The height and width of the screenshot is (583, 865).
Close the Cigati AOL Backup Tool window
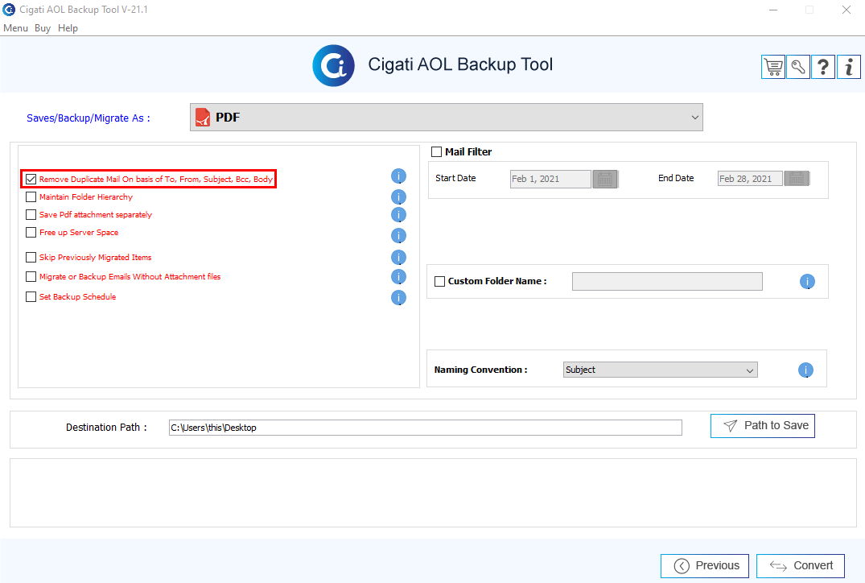pyautogui.click(x=846, y=10)
